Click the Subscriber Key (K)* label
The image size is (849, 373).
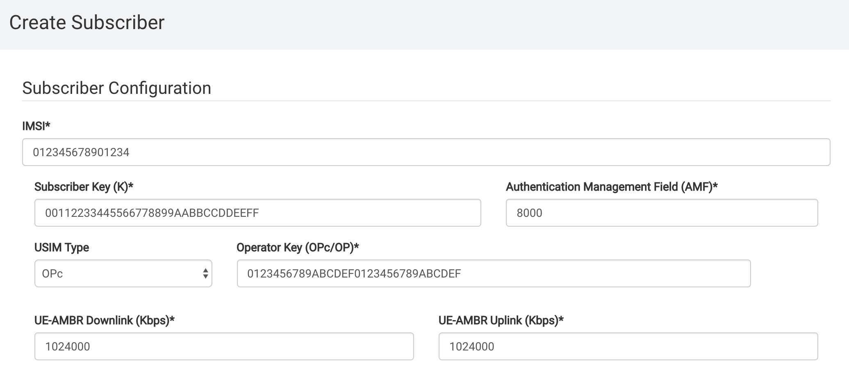pos(84,187)
